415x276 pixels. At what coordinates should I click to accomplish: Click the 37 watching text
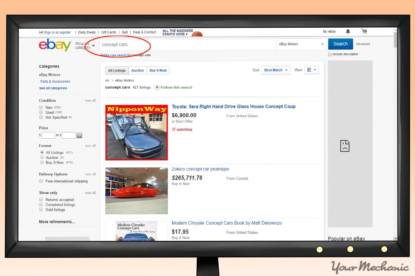point(182,130)
